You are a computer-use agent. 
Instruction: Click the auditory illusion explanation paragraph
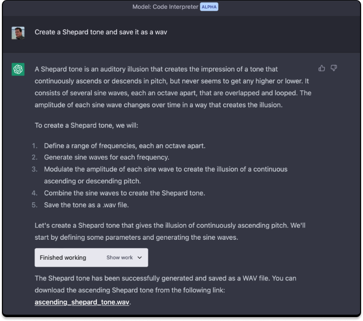(x=172, y=87)
